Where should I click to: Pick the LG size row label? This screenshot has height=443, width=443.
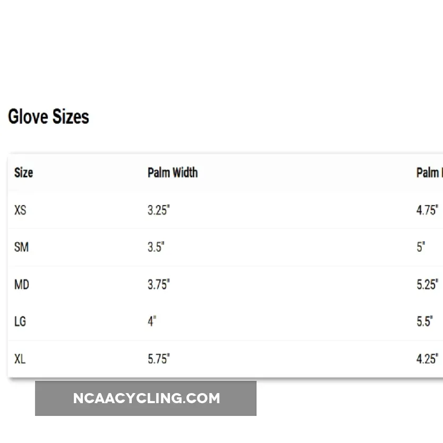tap(20, 321)
